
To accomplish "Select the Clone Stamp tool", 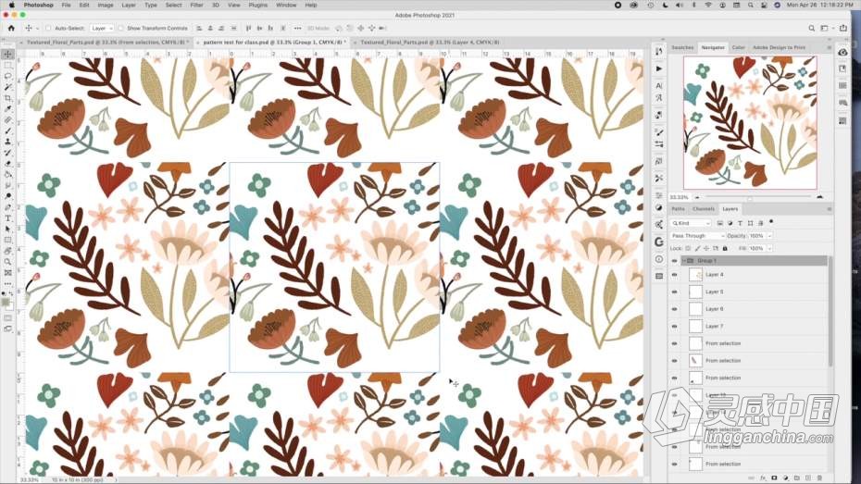I will pos(7,142).
